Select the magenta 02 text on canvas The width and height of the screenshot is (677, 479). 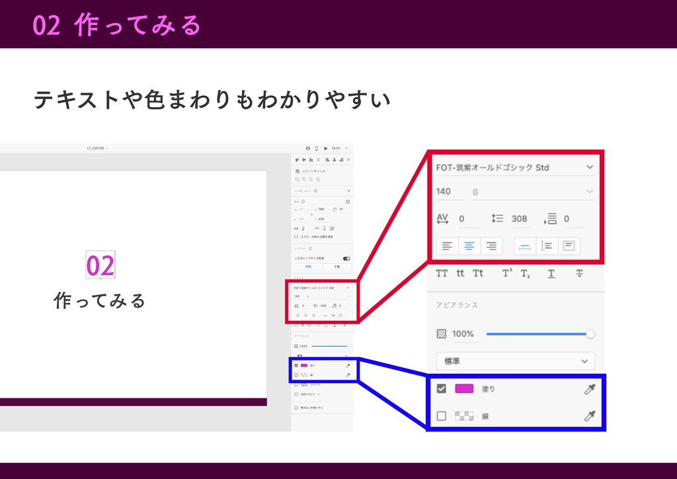pyautogui.click(x=100, y=265)
